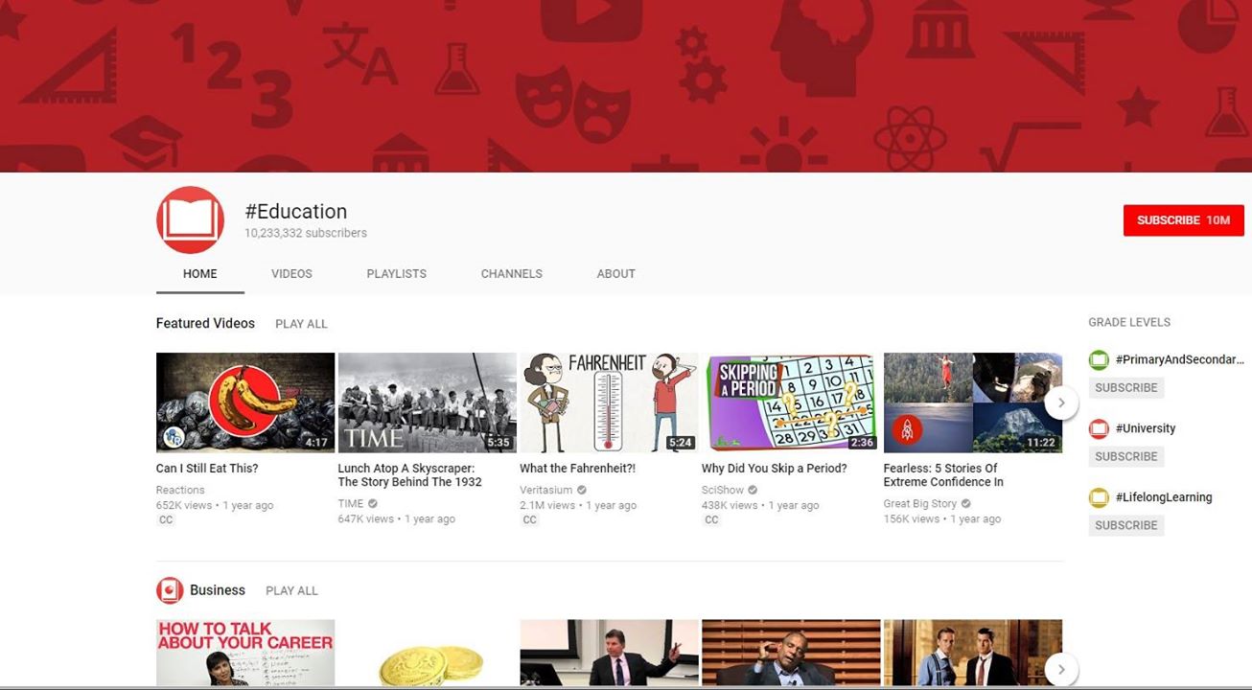The width and height of the screenshot is (1252, 690).
Task: Open the HOME tab
Action: (200, 274)
